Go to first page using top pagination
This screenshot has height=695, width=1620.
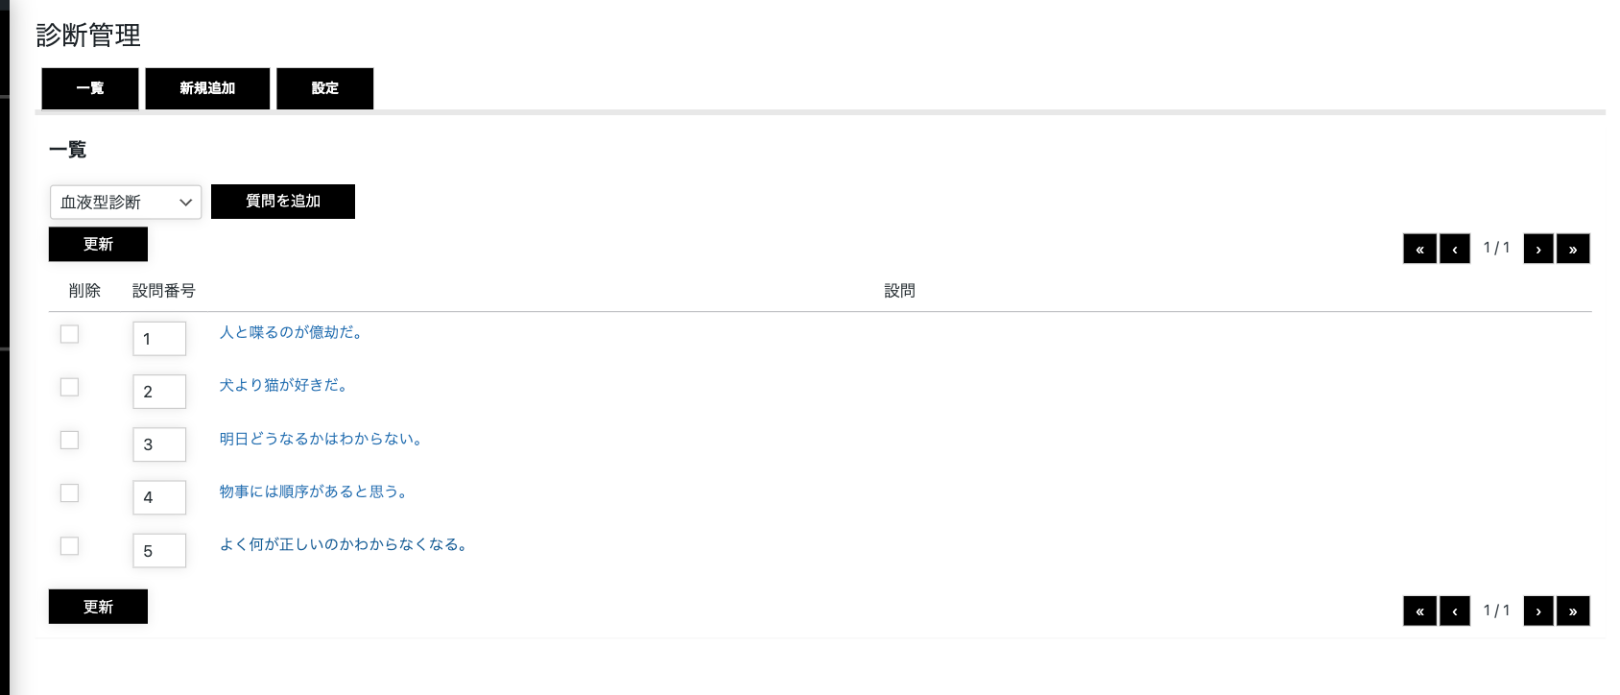1419,249
